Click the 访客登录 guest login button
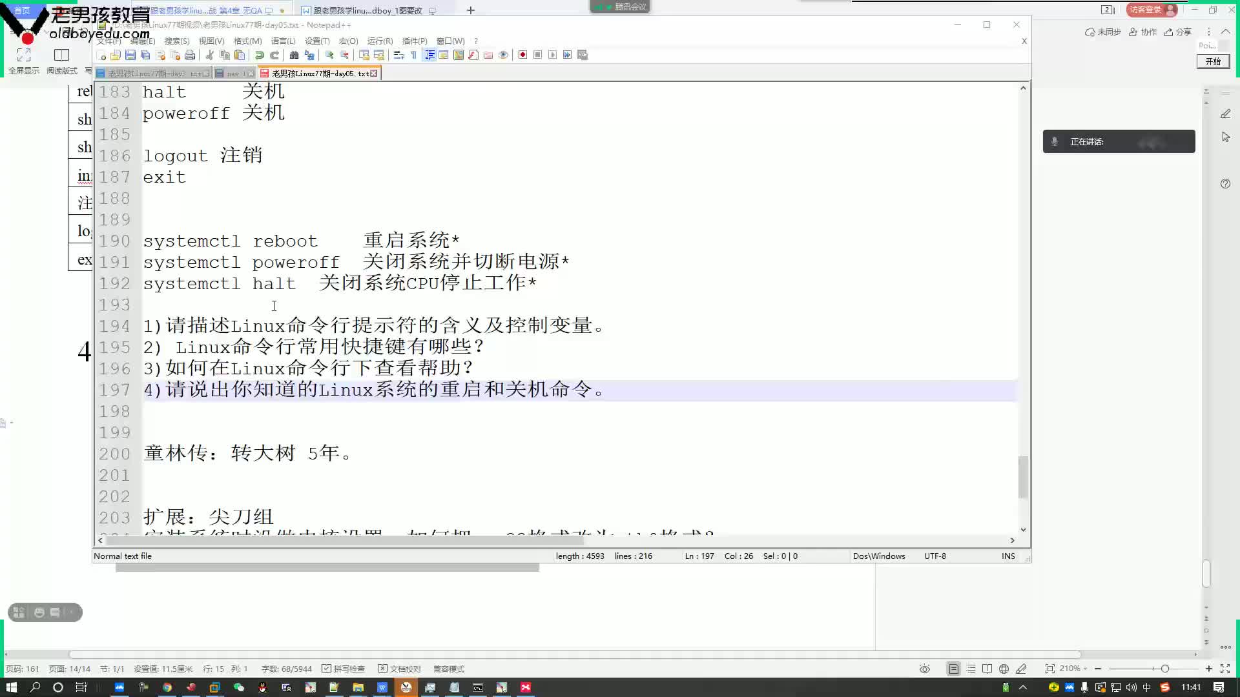Viewport: 1240px width, 697px height. point(1153,10)
